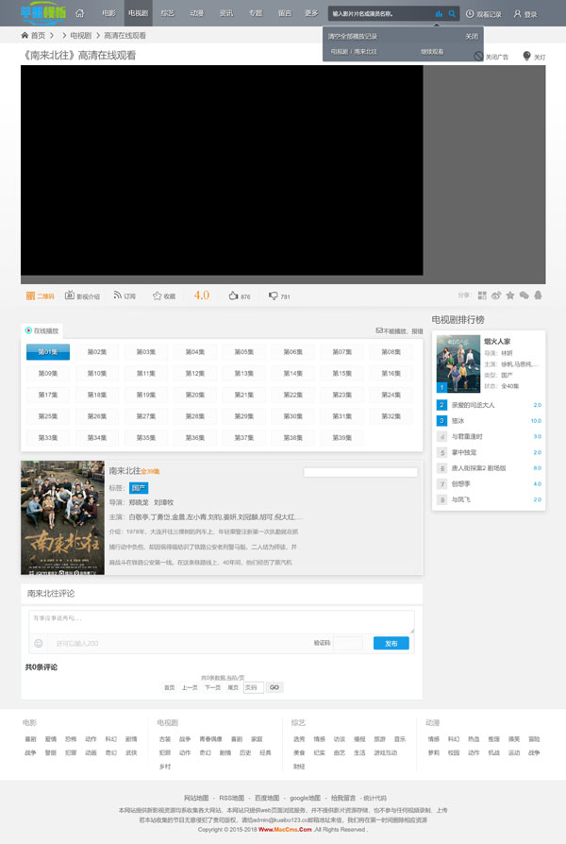This screenshot has height=844, width=566.
Task: Close the playback history dropdown panel
Action: (x=471, y=36)
